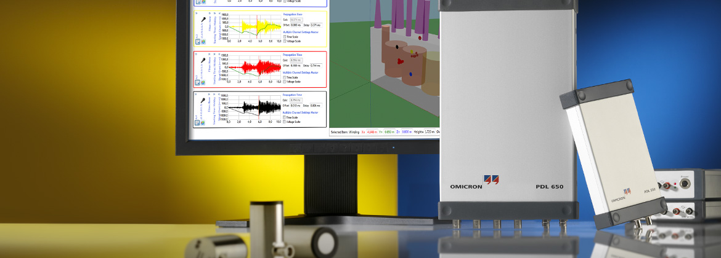Click the Offset field in the red panel
Viewport: 721px width, 258px height.
click(296, 66)
